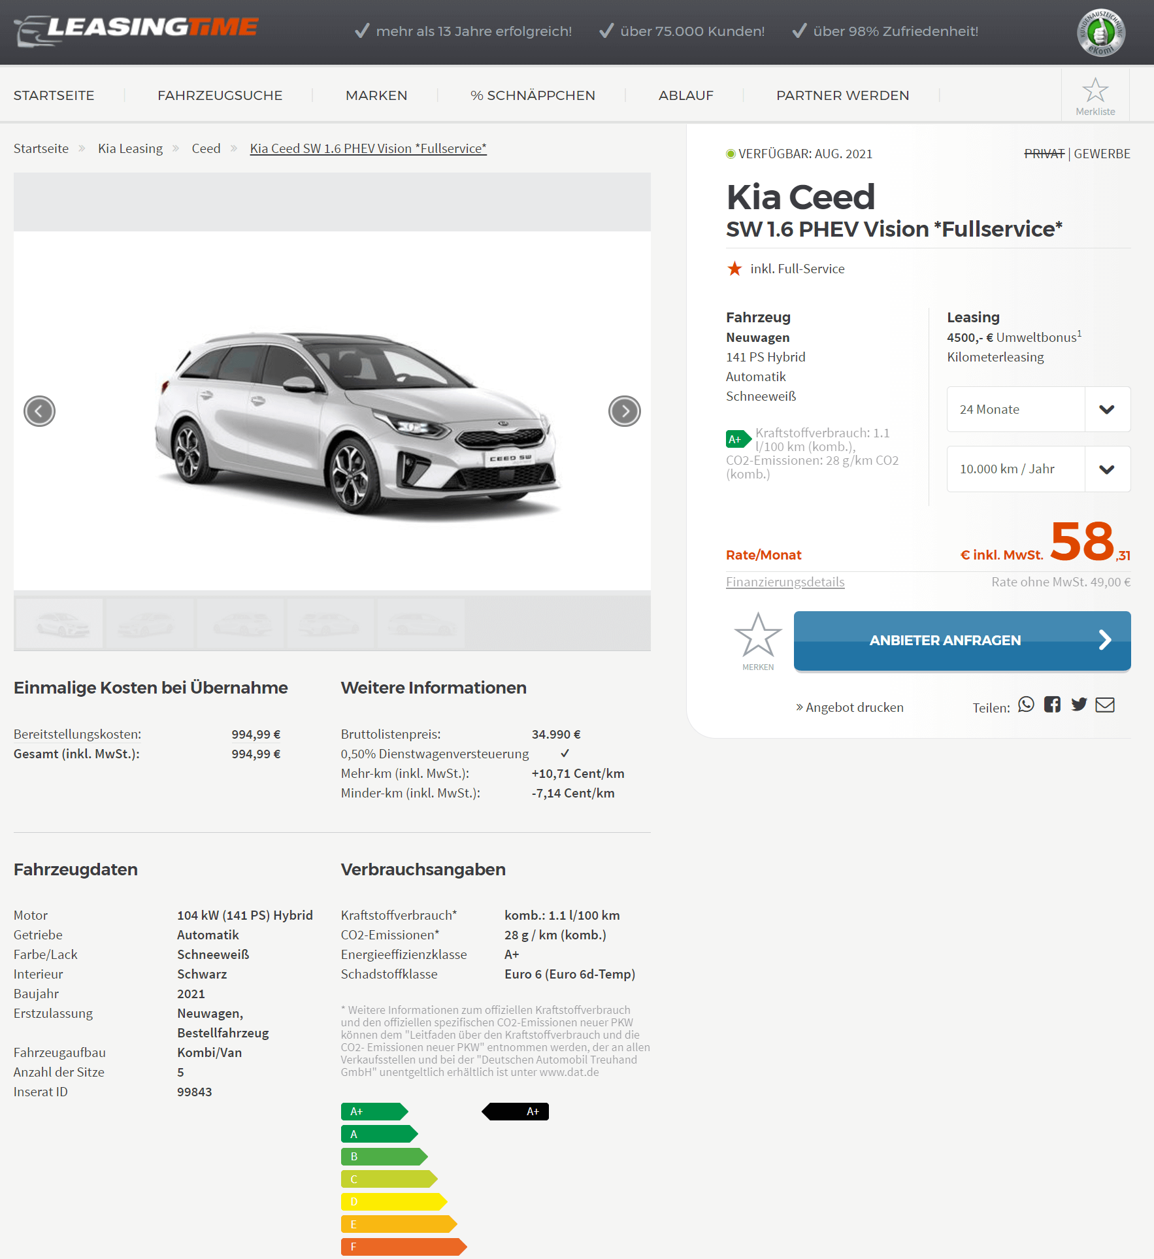Share the offer via WhatsApp
Screen dimensions: 1154x1259
point(1026,705)
